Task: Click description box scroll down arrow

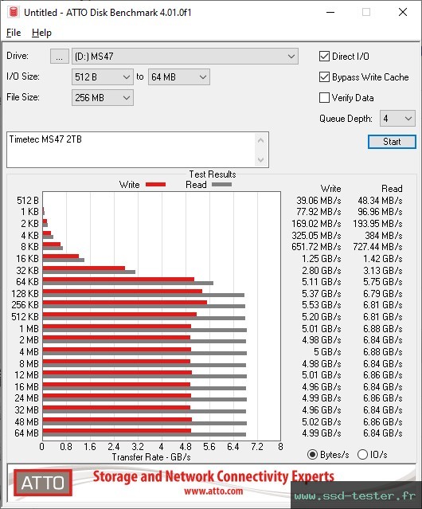Action: click(261, 159)
